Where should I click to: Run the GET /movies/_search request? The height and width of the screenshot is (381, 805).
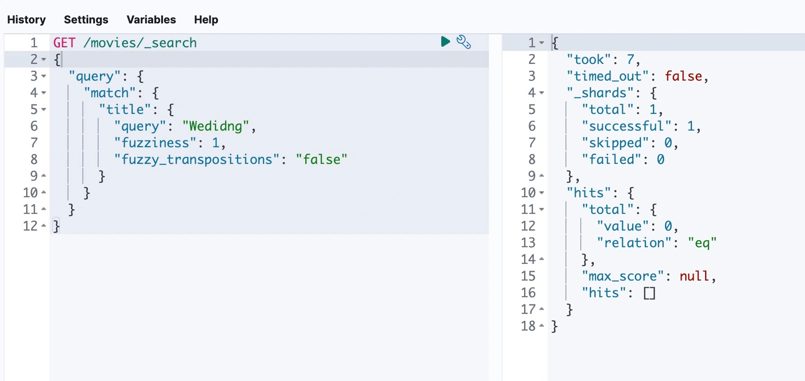pos(445,42)
